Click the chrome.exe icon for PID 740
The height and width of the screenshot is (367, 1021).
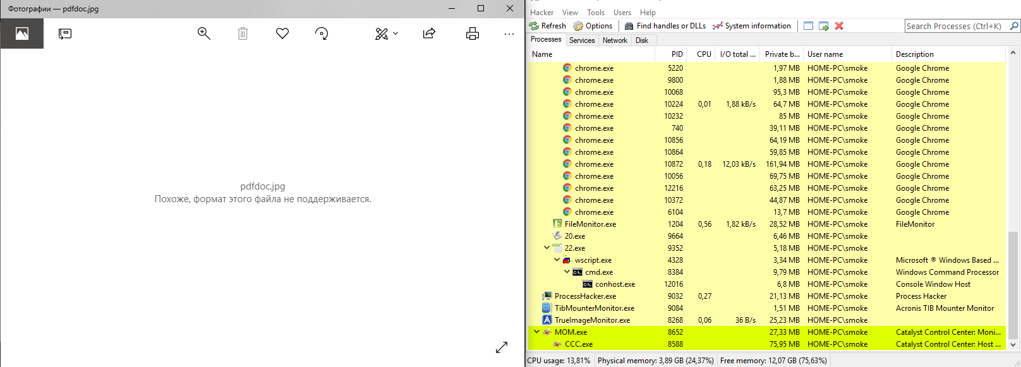coord(567,128)
